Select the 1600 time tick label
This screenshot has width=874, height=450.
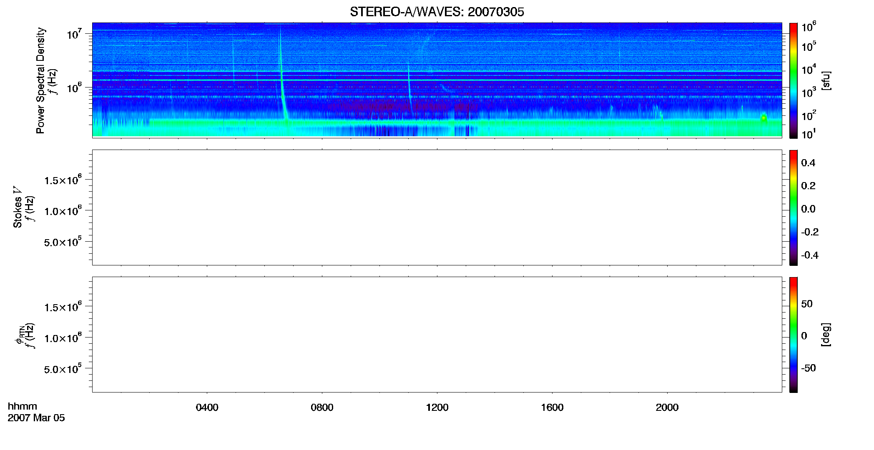coord(552,407)
